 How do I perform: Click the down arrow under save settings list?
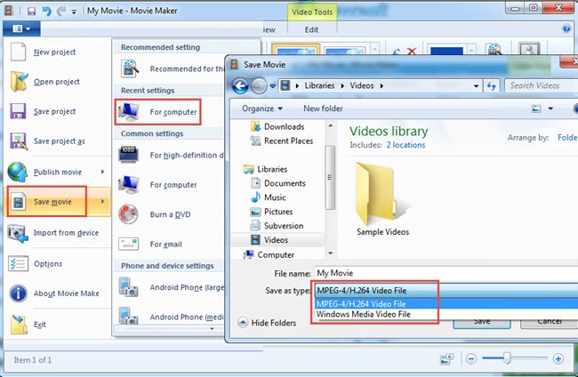(212, 328)
